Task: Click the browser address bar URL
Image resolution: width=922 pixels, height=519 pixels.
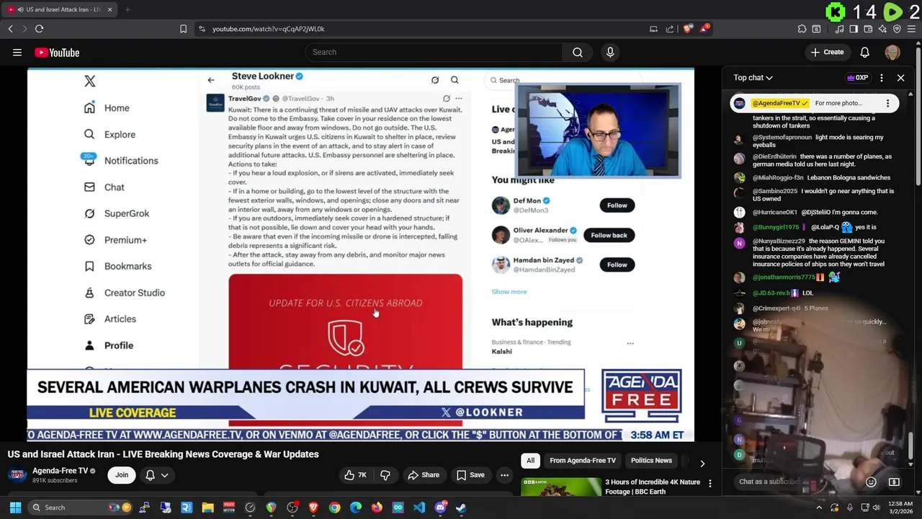Action: [x=269, y=29]
